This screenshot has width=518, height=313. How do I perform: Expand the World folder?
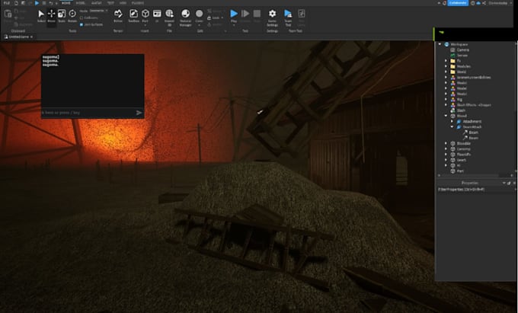pos(446,72)
